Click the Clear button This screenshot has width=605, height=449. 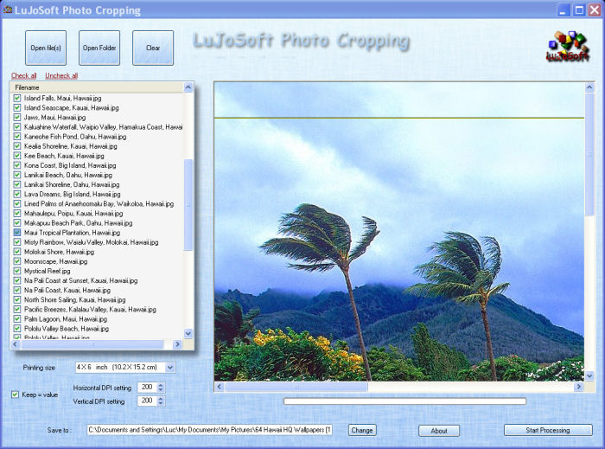coord(153,48)
